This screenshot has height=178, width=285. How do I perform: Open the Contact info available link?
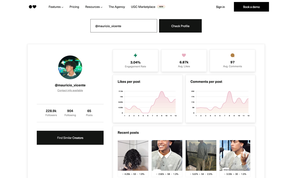tap(70, 90)
